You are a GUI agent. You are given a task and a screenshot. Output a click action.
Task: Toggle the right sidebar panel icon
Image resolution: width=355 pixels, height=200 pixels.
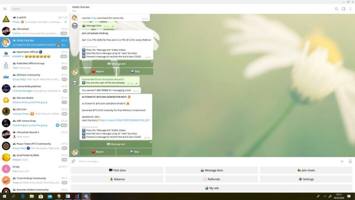pos(343,9)
